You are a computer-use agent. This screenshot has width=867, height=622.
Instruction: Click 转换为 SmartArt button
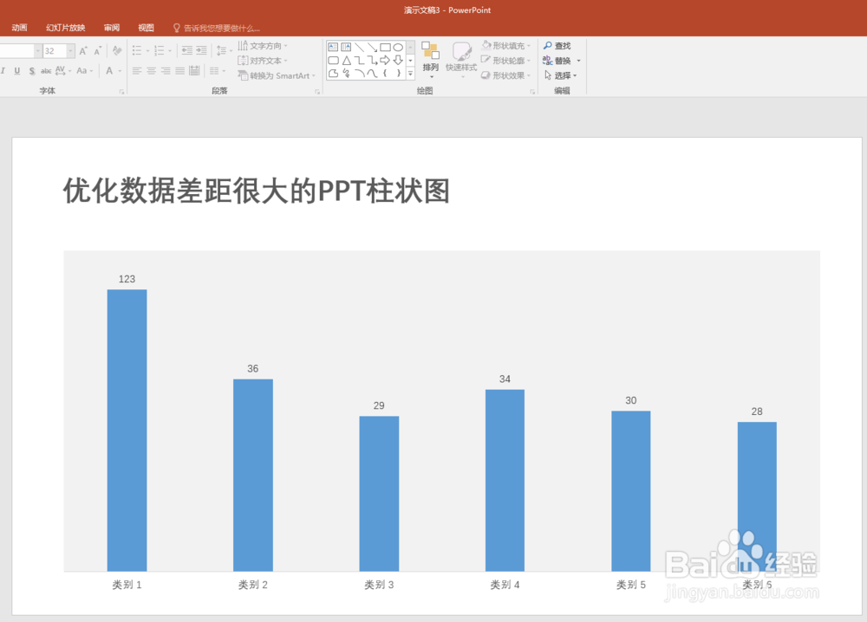click(277, 76)
